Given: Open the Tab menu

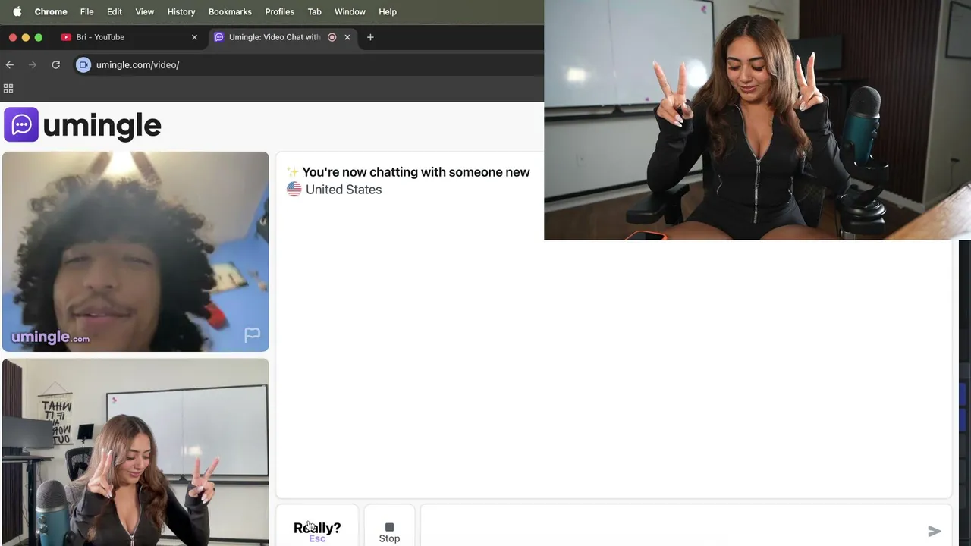Looking at the screenshot, I should [315, 11].
